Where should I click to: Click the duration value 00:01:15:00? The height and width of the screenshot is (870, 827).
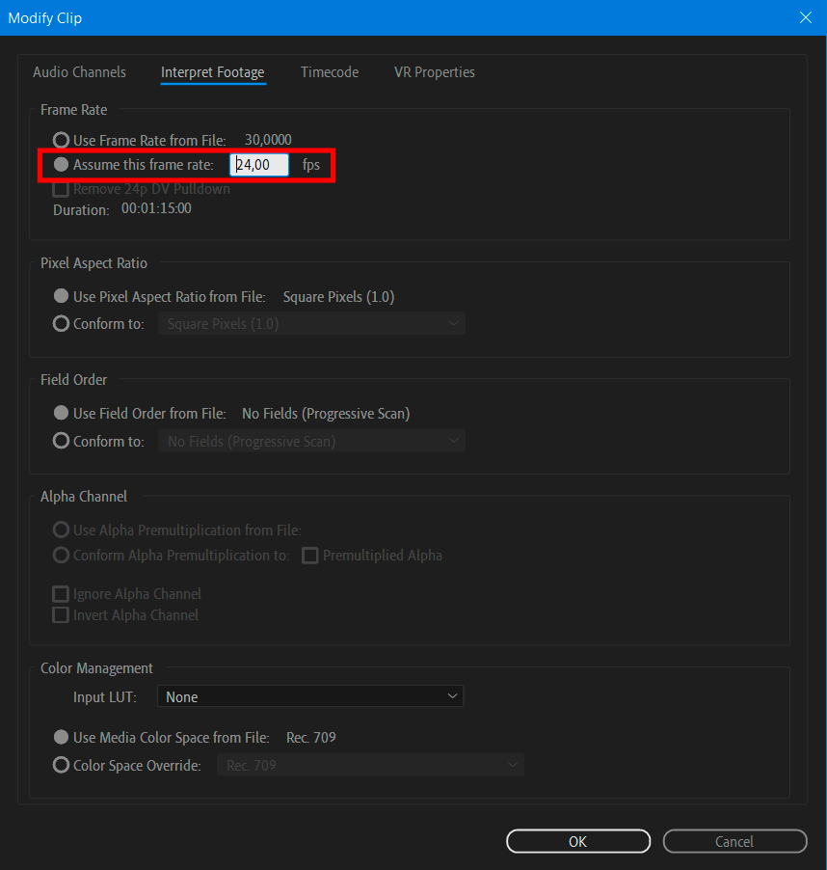[x=156, y=208]
